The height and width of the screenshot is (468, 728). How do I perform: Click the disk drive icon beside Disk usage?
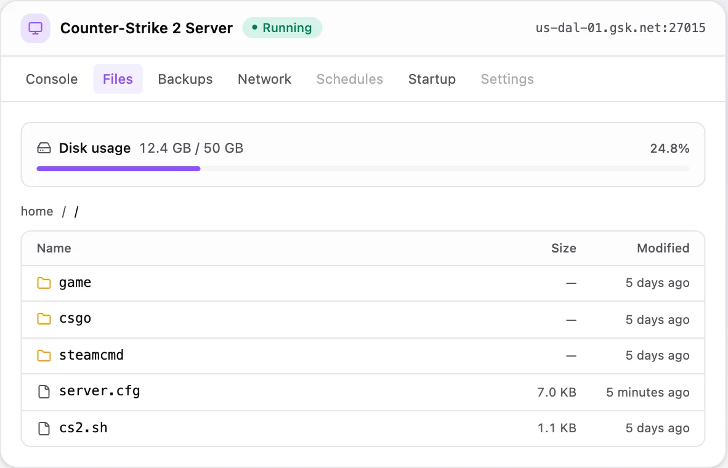point(44,148)
